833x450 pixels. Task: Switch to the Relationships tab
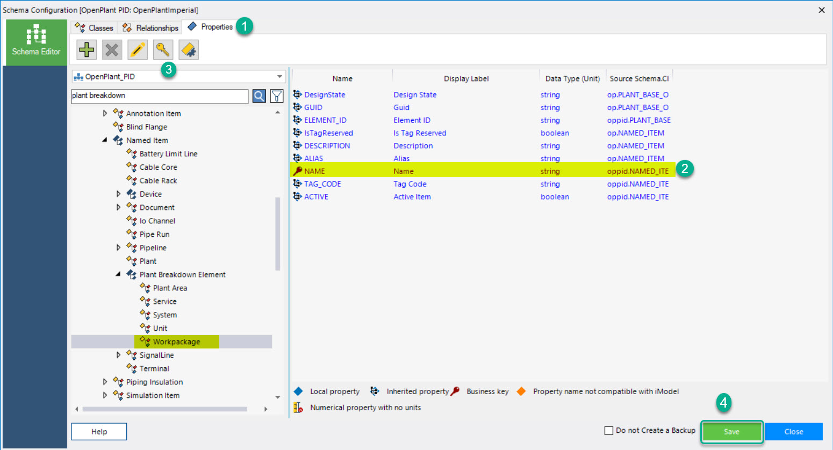150,28
